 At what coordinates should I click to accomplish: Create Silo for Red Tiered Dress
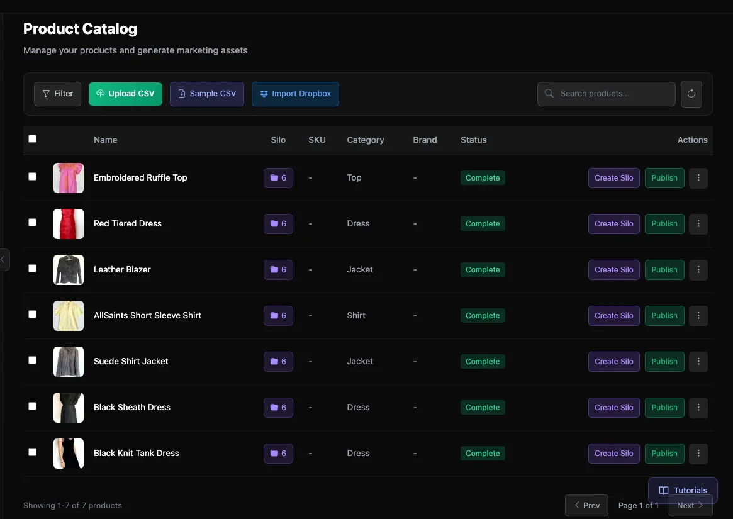(x=613, y=223)
